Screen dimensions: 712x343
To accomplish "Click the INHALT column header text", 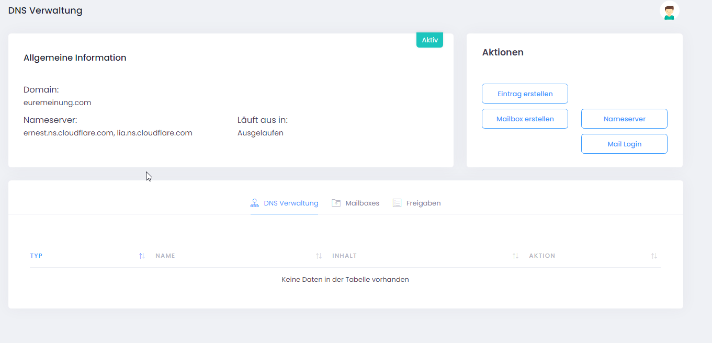I will (344, 256).
